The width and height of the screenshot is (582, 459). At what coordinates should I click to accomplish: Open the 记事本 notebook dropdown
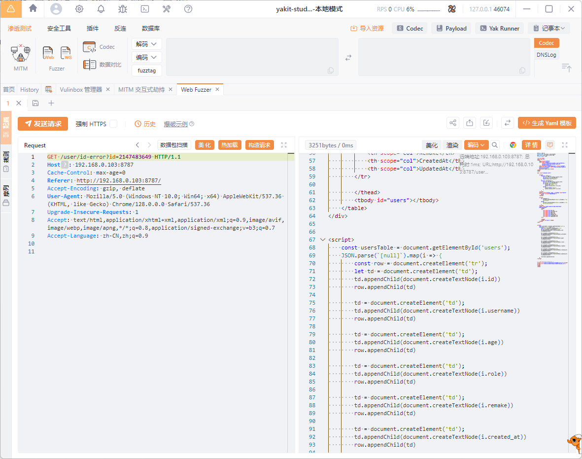(548, 28)
